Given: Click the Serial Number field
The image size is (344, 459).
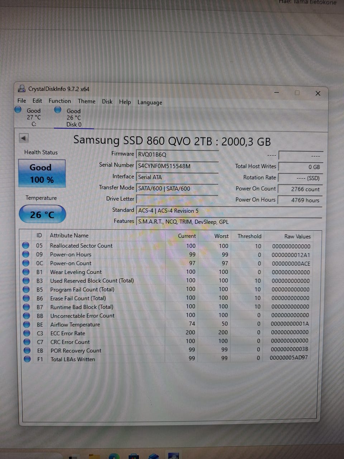Looking at the screenshot, I should pos(177,166).
